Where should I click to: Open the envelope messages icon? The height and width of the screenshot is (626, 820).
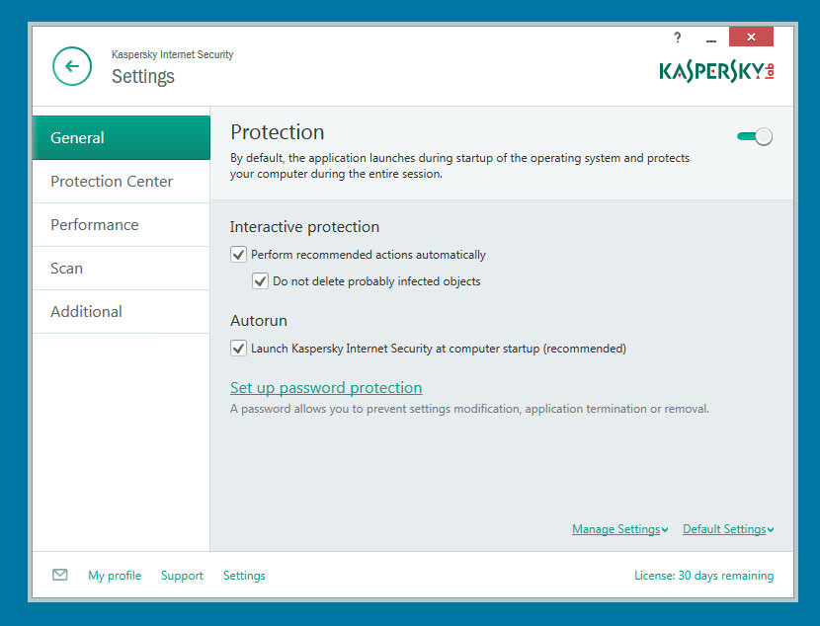[x=60, y=575]
